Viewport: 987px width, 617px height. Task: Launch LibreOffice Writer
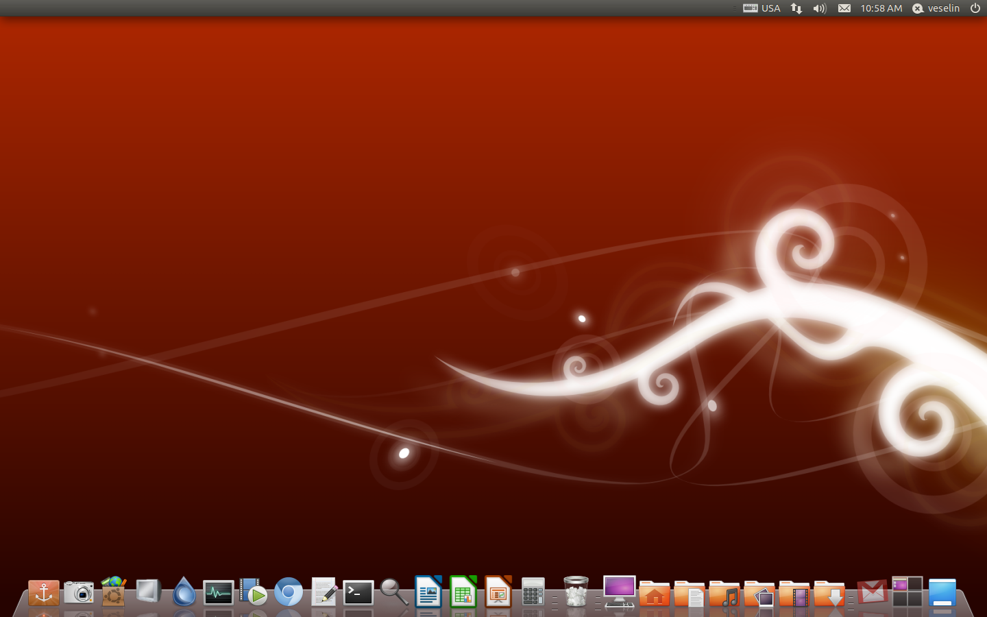pos(428,592)
